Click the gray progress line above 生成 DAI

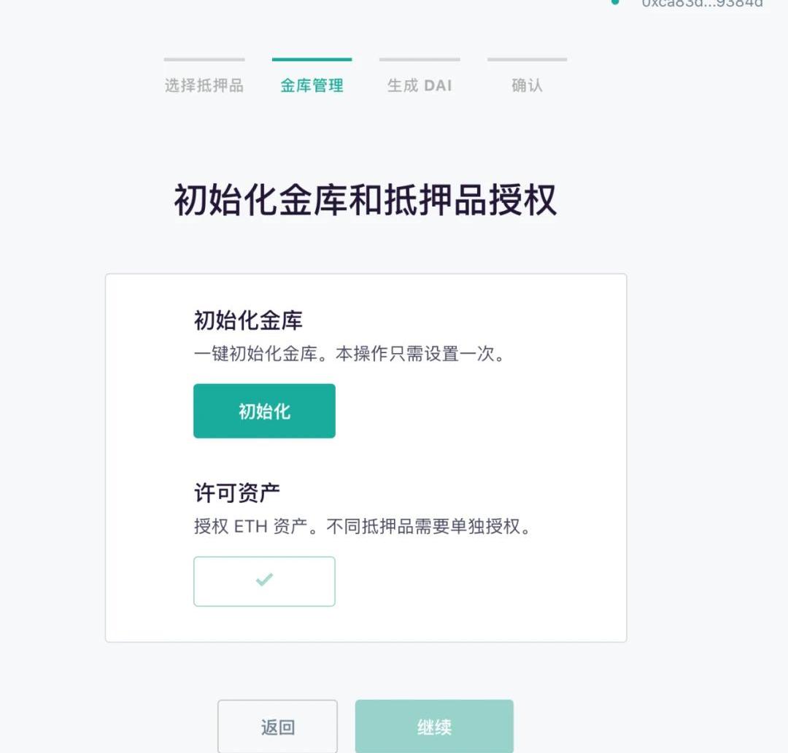[420, 59]
